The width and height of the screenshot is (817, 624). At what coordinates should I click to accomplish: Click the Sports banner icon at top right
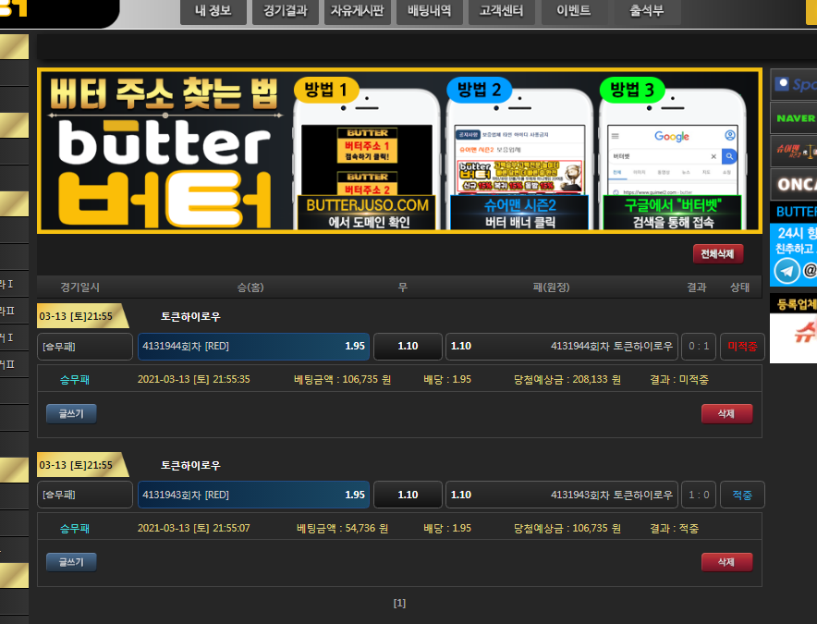point(794,84)
